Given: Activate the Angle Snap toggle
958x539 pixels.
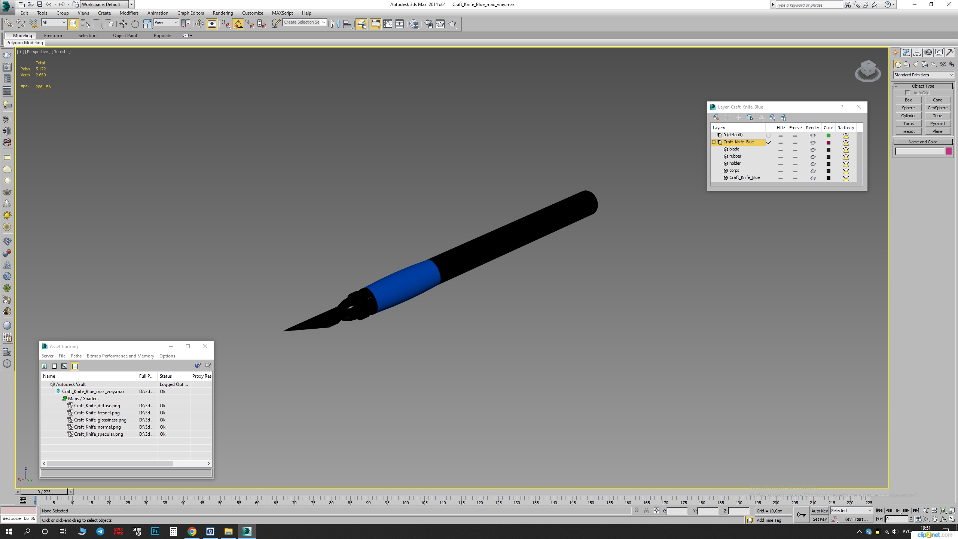Looking at the screenshot, I should [238, 24].
